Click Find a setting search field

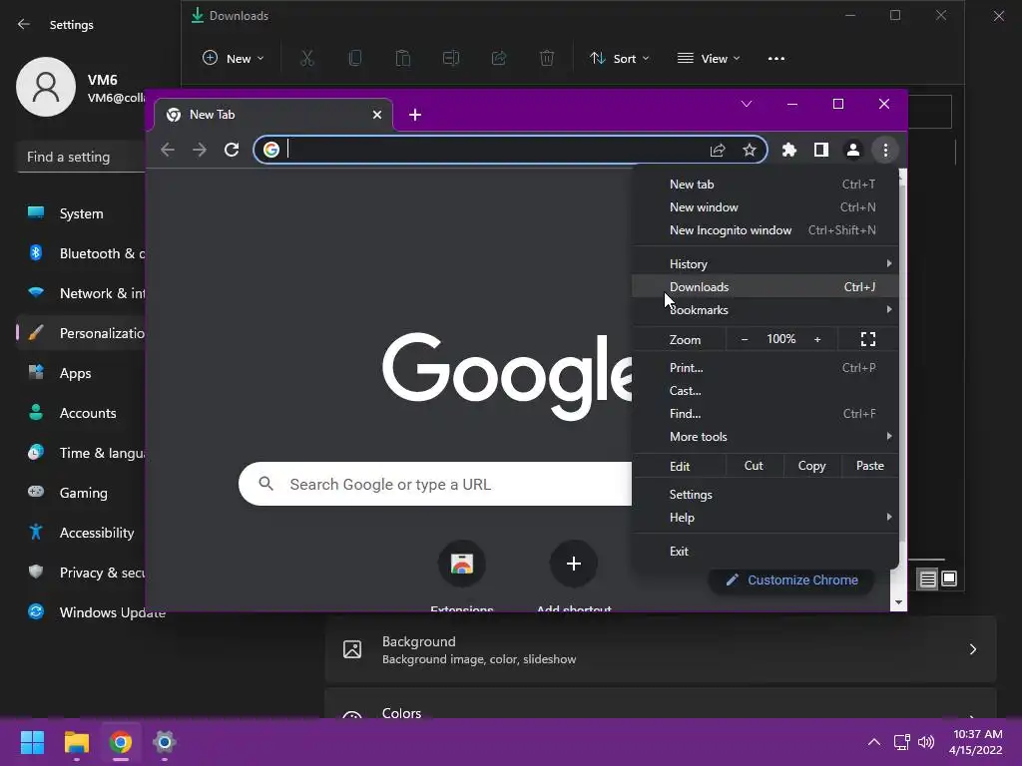(80, 157)
